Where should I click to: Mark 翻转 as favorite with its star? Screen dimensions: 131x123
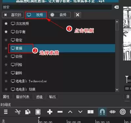pyautogui.click(x=6, y=73)
